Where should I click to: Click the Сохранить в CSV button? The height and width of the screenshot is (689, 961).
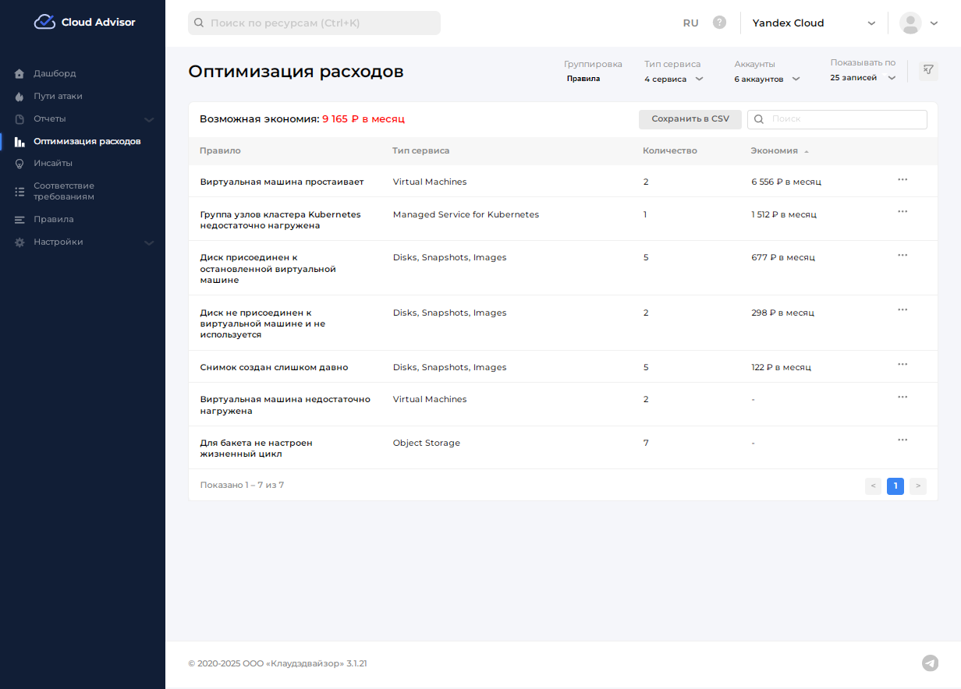[x=690, y=119]
